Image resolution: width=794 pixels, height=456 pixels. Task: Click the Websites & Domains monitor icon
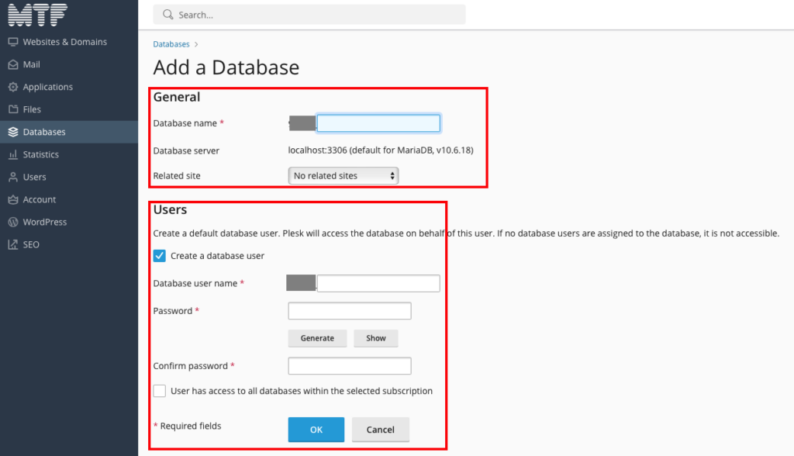[13, 42]
